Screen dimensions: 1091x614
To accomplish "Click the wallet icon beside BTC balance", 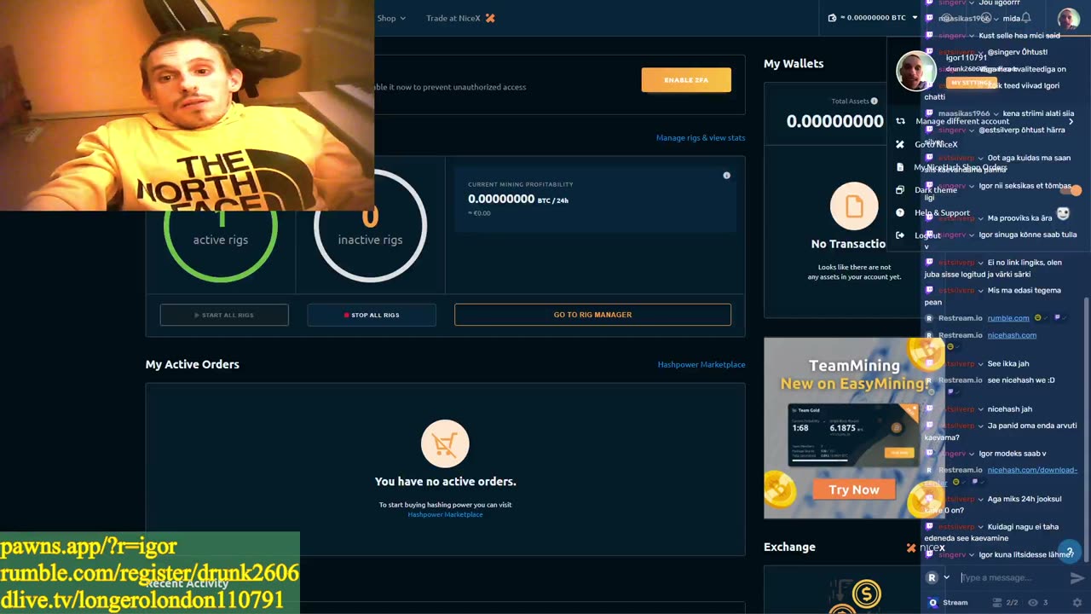I will (833, 18).
